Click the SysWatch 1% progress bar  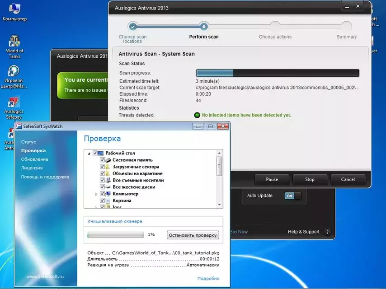pyautogui.click(x=116, y=235)
